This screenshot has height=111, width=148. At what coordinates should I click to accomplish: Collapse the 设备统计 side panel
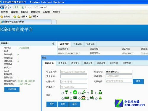pyautogui.click(x=53, y=44)
